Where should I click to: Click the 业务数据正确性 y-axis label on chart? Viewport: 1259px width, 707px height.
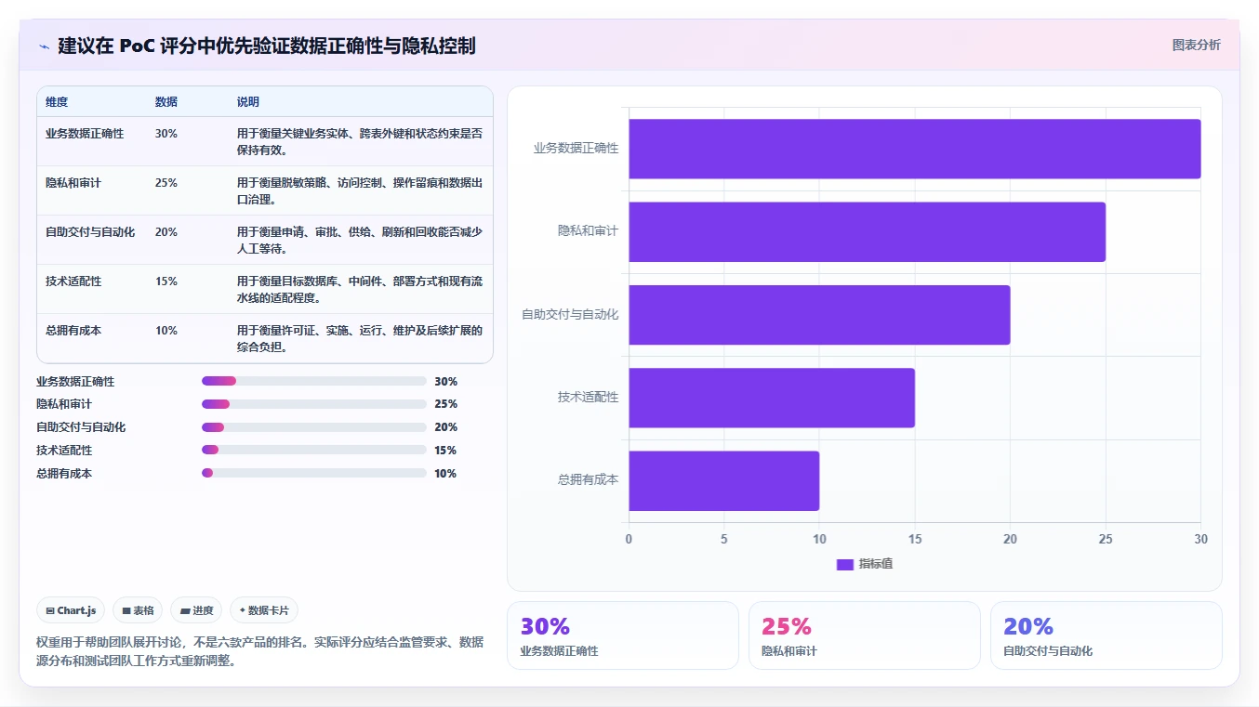pos(576,148)
